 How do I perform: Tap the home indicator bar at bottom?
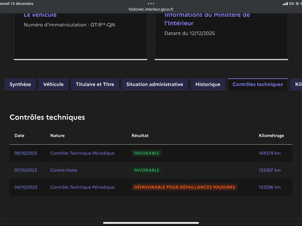tap(151, 223)
